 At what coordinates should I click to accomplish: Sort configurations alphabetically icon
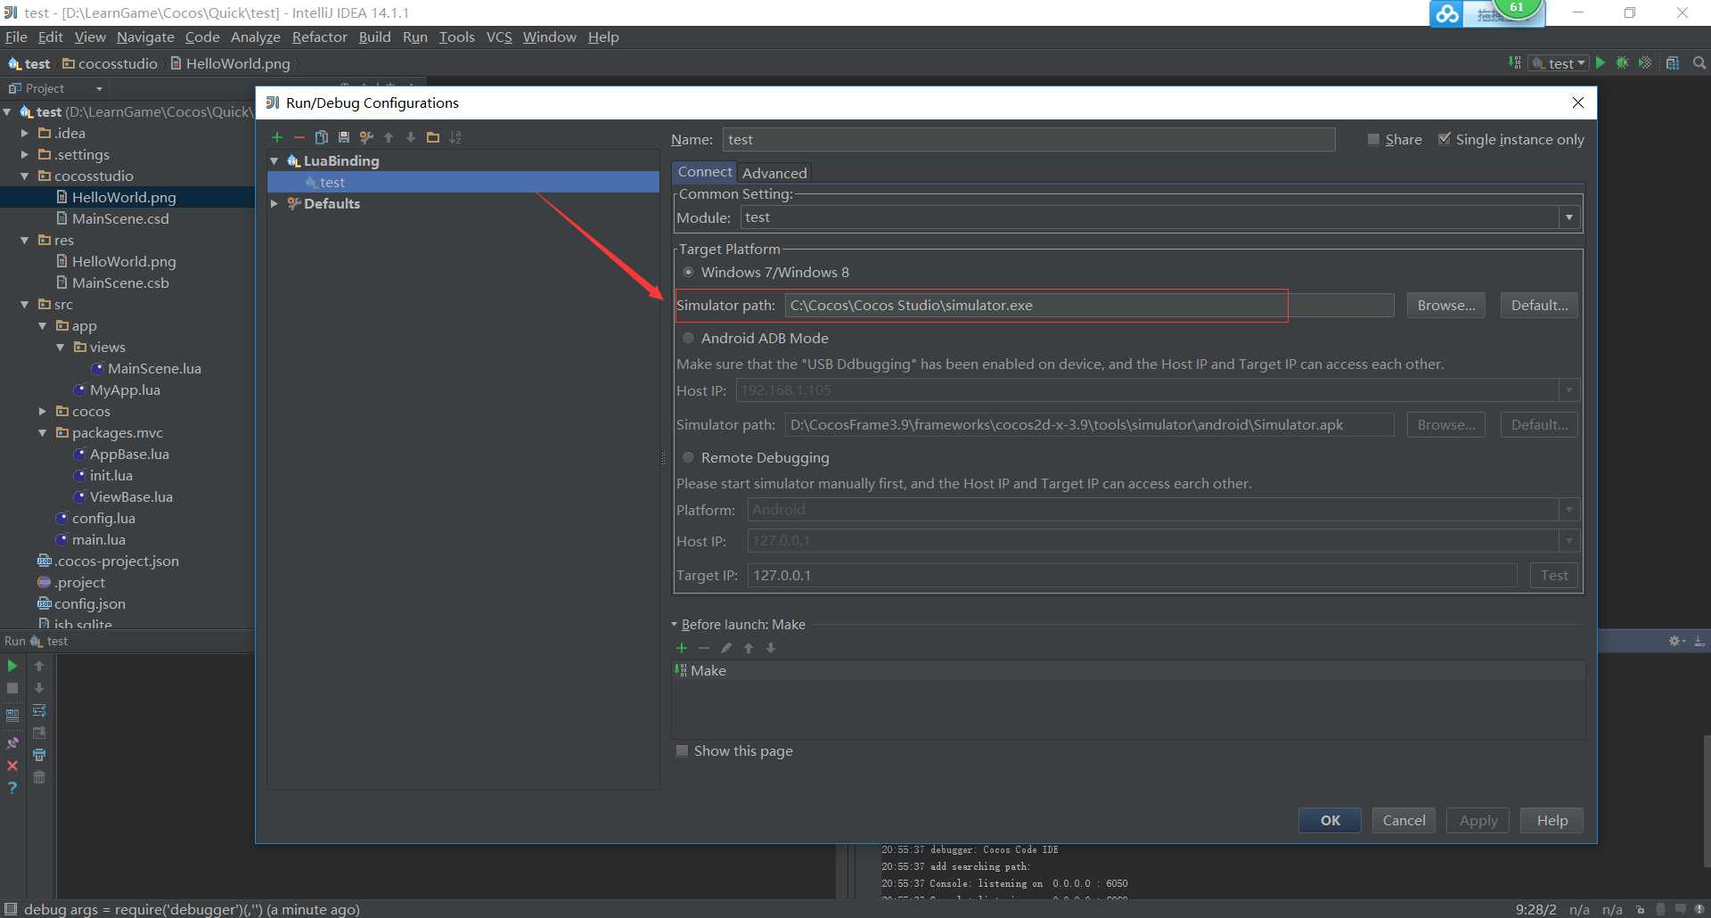tap(455, 137)
